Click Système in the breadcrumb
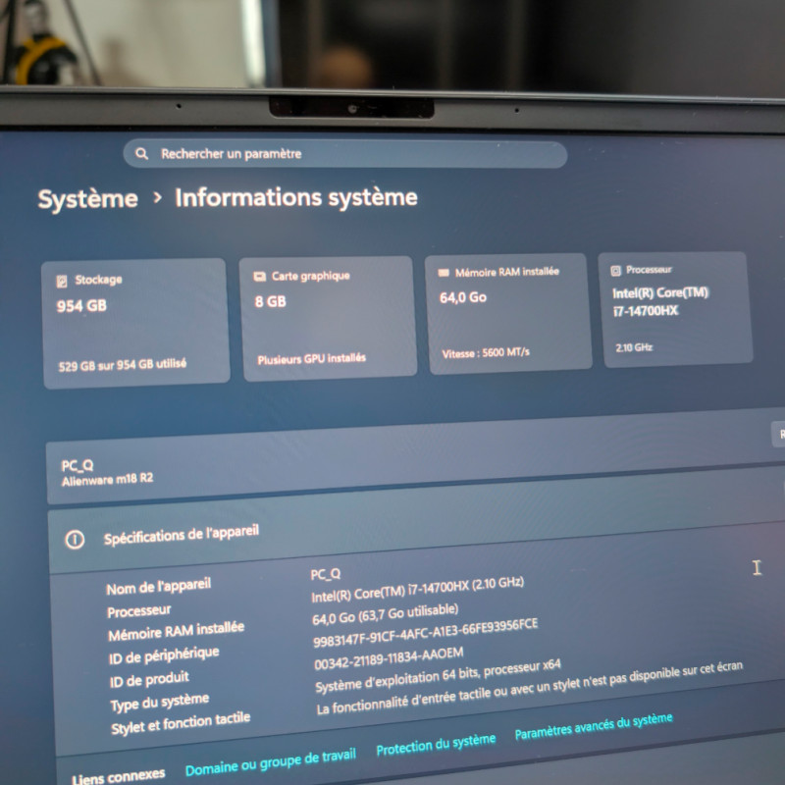 click(x=87, y=198)
